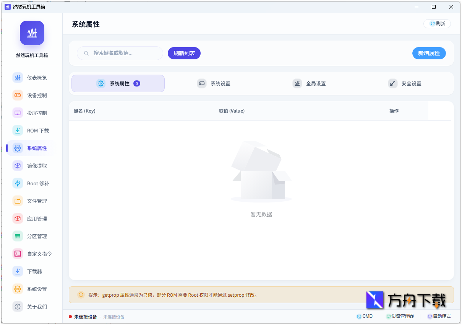
Task: Maximize the application window
Action: click(x=434, y=7)
